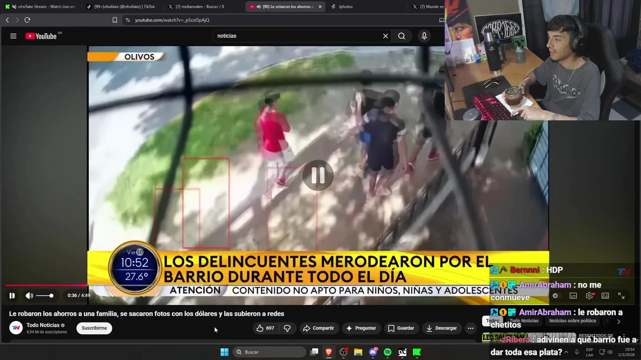Open Todo Noticias channel name link

tap(43, 325)
